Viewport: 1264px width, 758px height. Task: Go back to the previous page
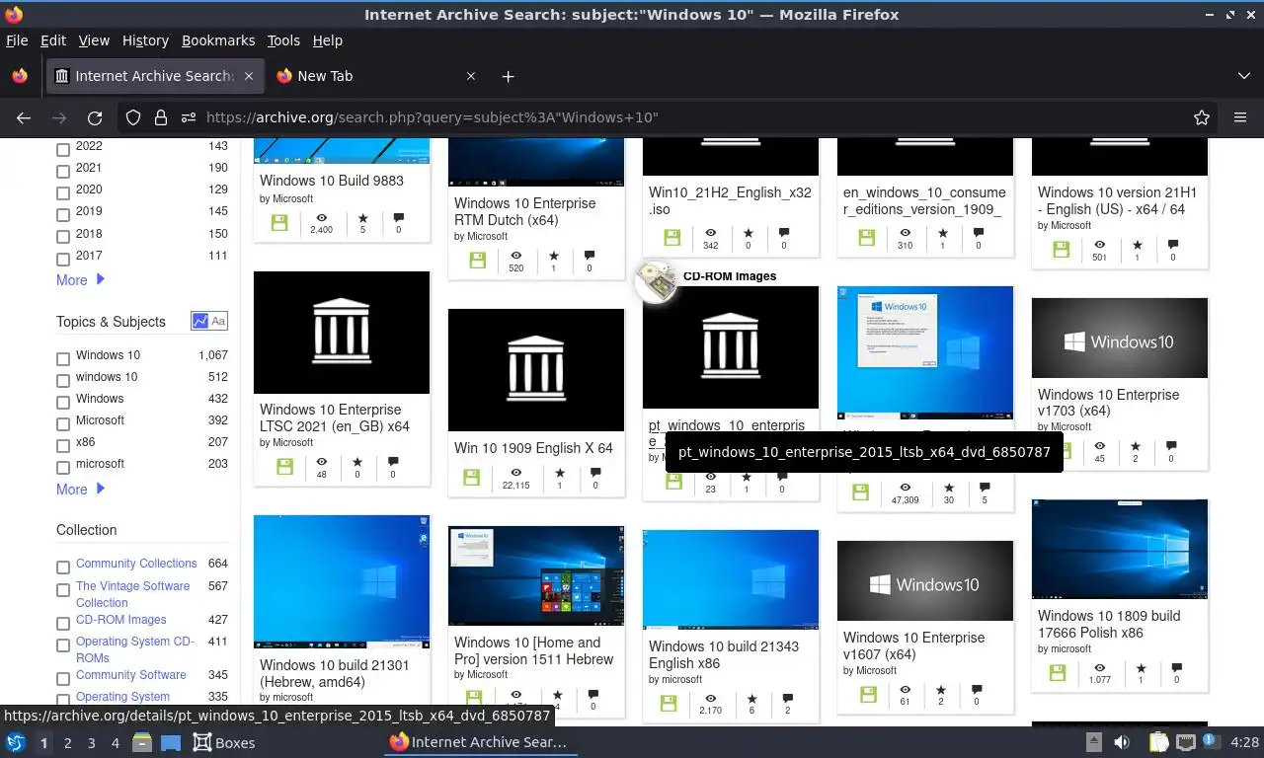pos(24,117)
